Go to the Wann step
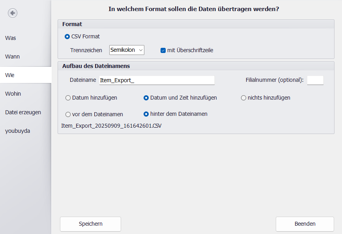 click(x=12, y=57)
